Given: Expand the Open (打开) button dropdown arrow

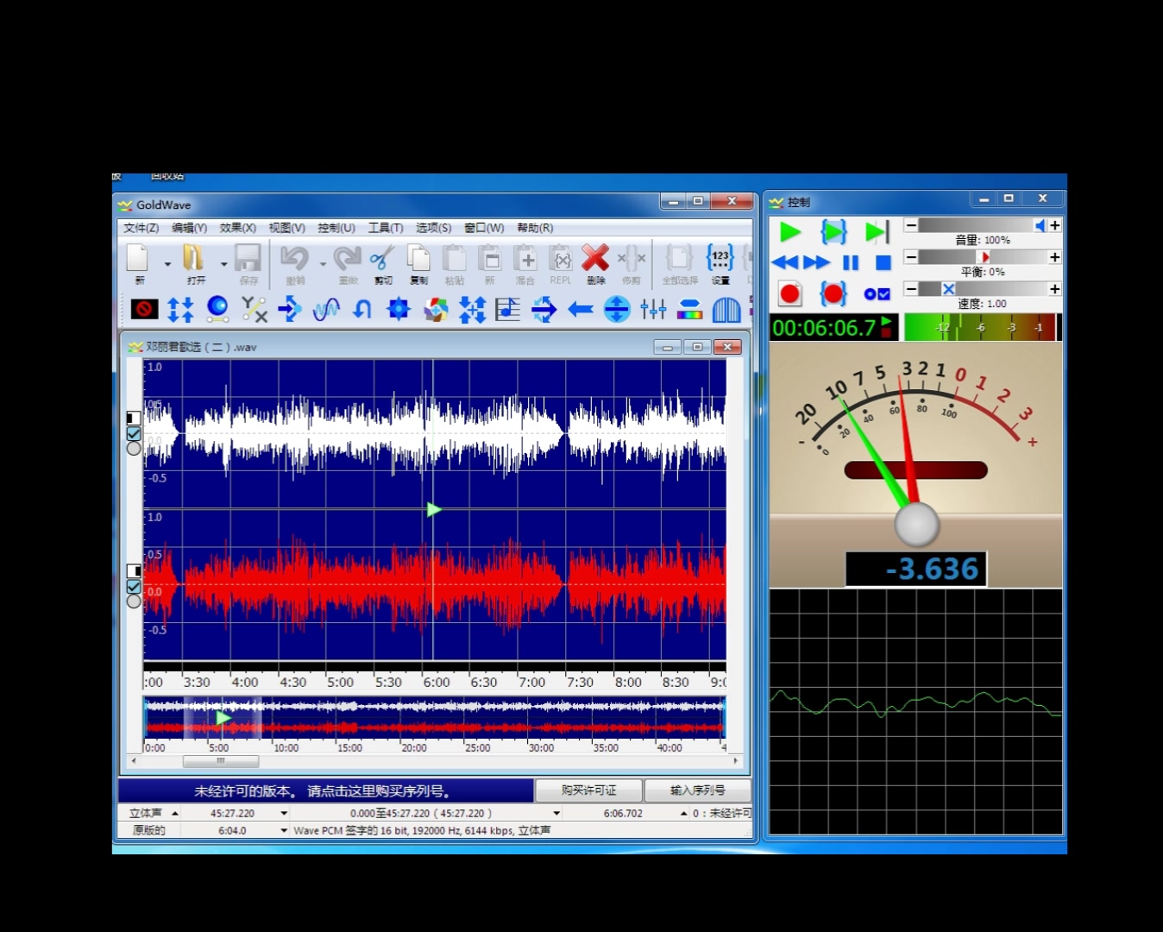Looking at the screenshot, I should (x=223, y=264).
